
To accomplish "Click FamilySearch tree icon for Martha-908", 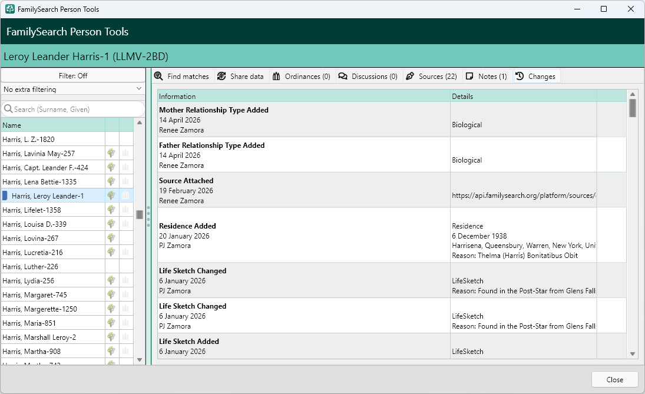I will click(x=111, y=351).
